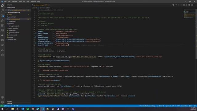
Task: Click the git branch name in status bar
Action: pyautogui.click(x=7, y=106)
